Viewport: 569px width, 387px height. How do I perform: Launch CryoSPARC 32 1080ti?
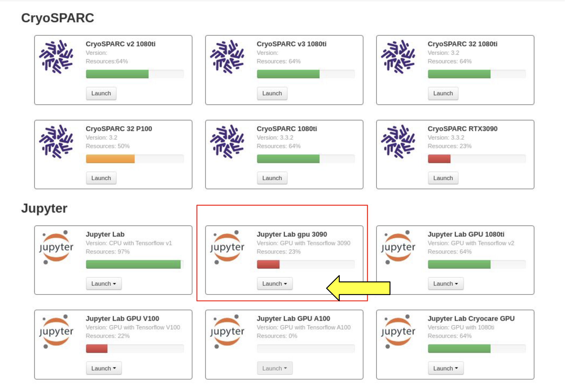(x=443, y=93)
